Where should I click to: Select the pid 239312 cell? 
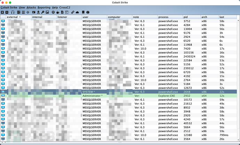point(192,68)
